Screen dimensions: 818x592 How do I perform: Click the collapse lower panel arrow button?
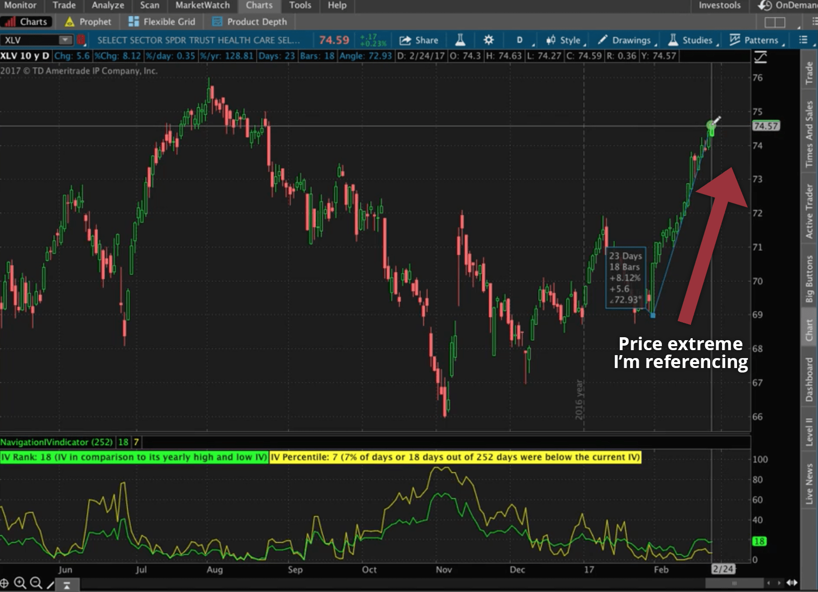pos(67,586)
